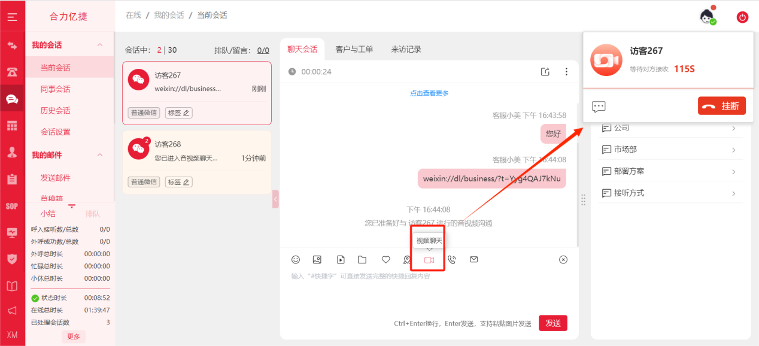Click the 您好 message bubble
The width and height of the screenshot is (759, 346).
click(553, 134)
